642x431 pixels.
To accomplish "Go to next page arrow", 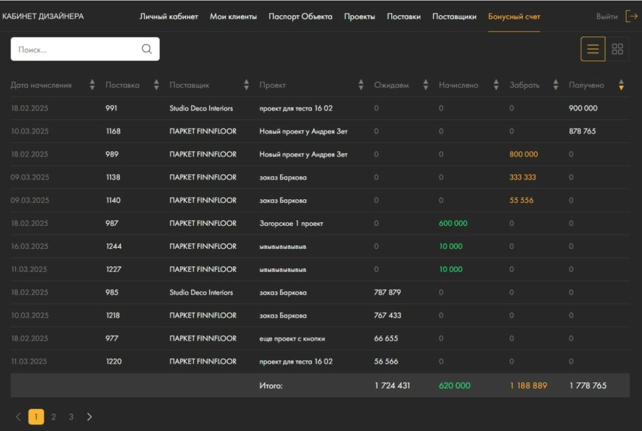I will [89, 417].
